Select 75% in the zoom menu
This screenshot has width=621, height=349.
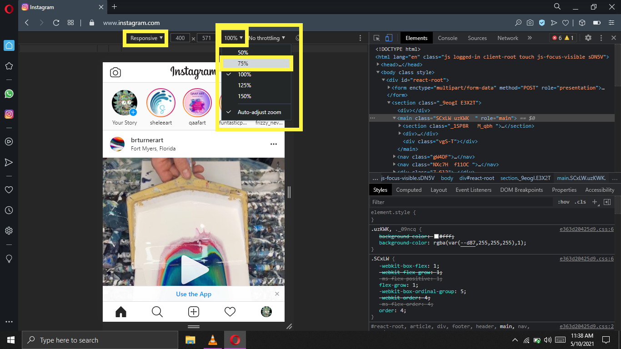256,64
